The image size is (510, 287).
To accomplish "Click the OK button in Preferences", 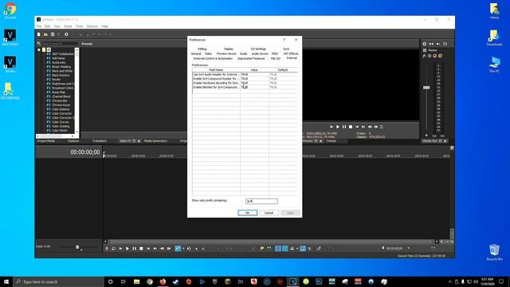I will coord(248,213).
